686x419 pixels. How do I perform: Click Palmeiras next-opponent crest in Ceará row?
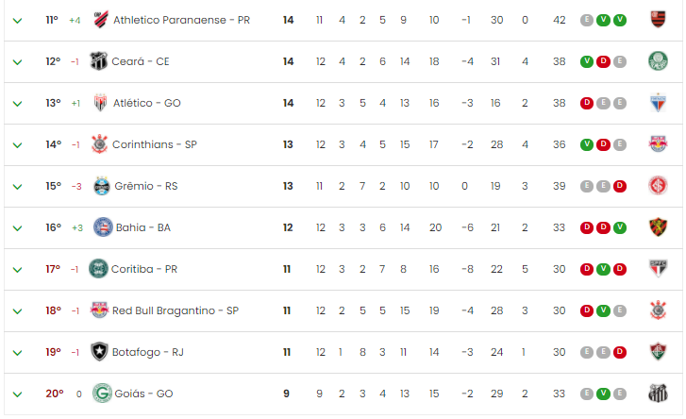[658, 61]
